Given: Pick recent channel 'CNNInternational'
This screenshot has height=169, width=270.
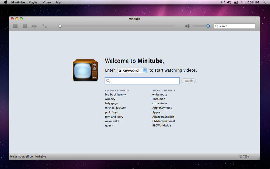Looking at the screenshot, I should 164,121.
